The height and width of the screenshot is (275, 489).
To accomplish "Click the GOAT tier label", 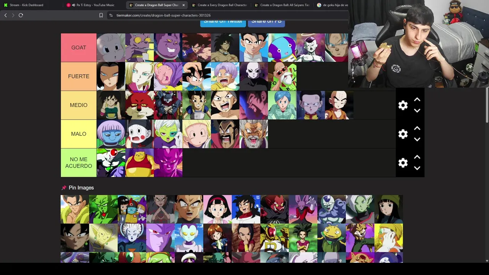I will coord(79,47).
